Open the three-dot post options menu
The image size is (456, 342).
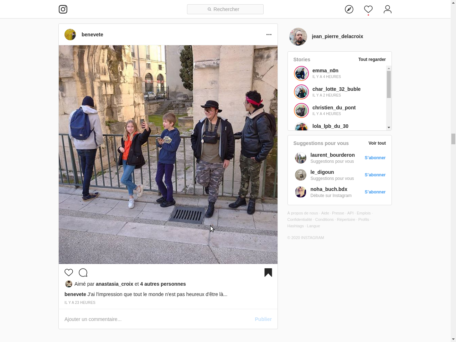pyautogui.click(x=269, y=35)
